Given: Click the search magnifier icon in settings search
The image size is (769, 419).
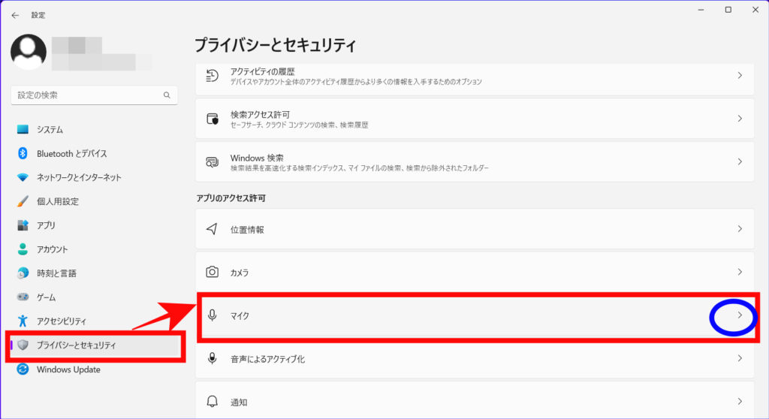Looking at the screenshot, I should [x=167, y=95].
